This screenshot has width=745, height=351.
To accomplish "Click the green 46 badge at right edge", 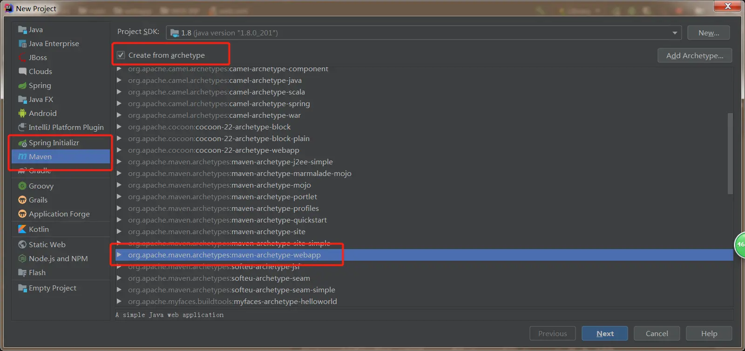I will coord(740,244).
